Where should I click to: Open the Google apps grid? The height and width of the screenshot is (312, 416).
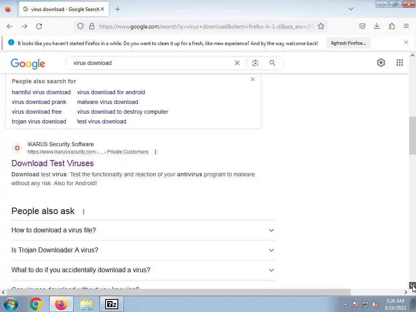click(x=400, y=63)
